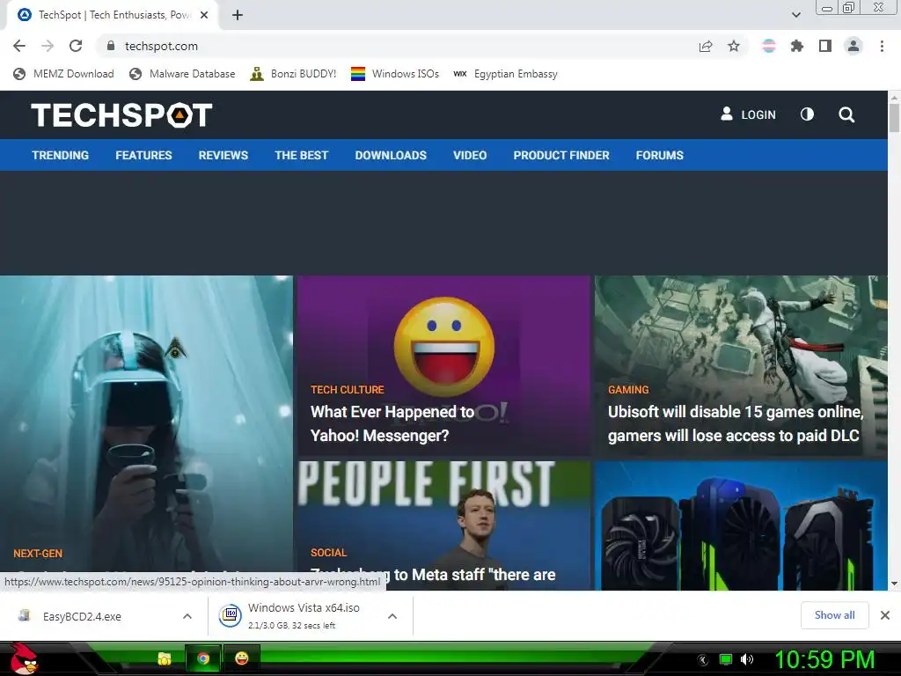Click the browser forward arrow

[48, 46]
